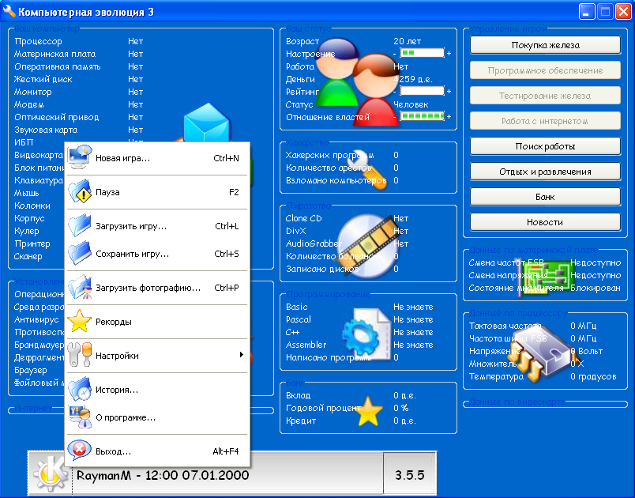Expand the Настройки submenu arrow
This screenshot has width=635, height=498.
pos(242,355)
